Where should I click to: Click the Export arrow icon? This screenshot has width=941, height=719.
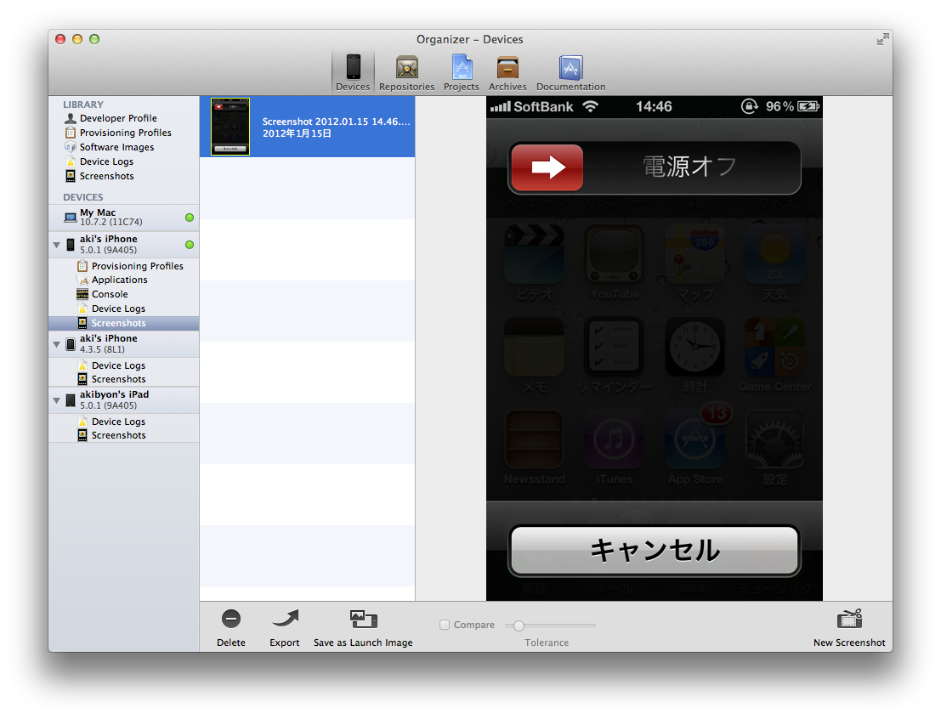(x=285, y=619)
